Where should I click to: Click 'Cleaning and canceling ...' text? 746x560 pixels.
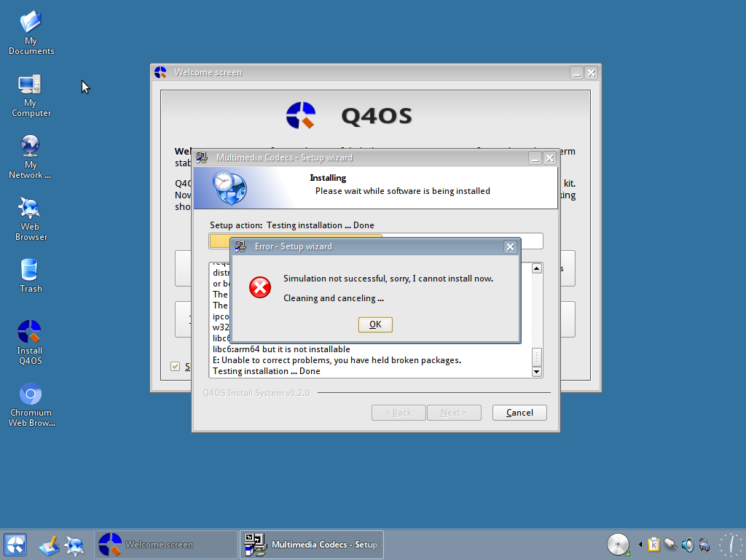(334, 298)
